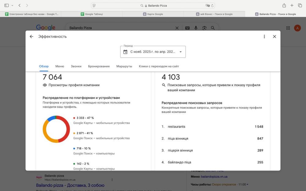The width and height of the screenshot is (306, 191).
Task: Click the donut chart of platforms
Action: click(x=56, y=129)
